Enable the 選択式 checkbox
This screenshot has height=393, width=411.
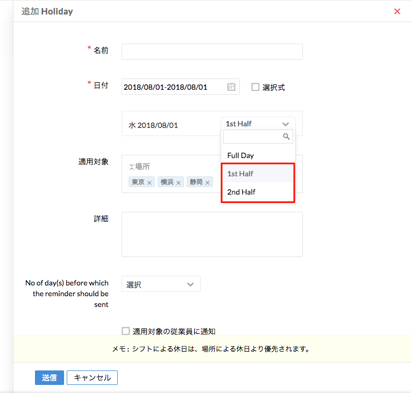[x=256, y=87]
